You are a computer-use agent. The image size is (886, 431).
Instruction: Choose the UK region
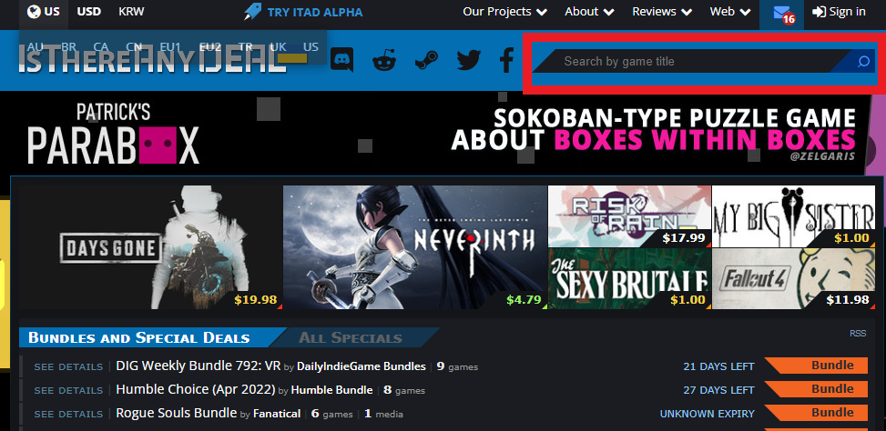278,46
